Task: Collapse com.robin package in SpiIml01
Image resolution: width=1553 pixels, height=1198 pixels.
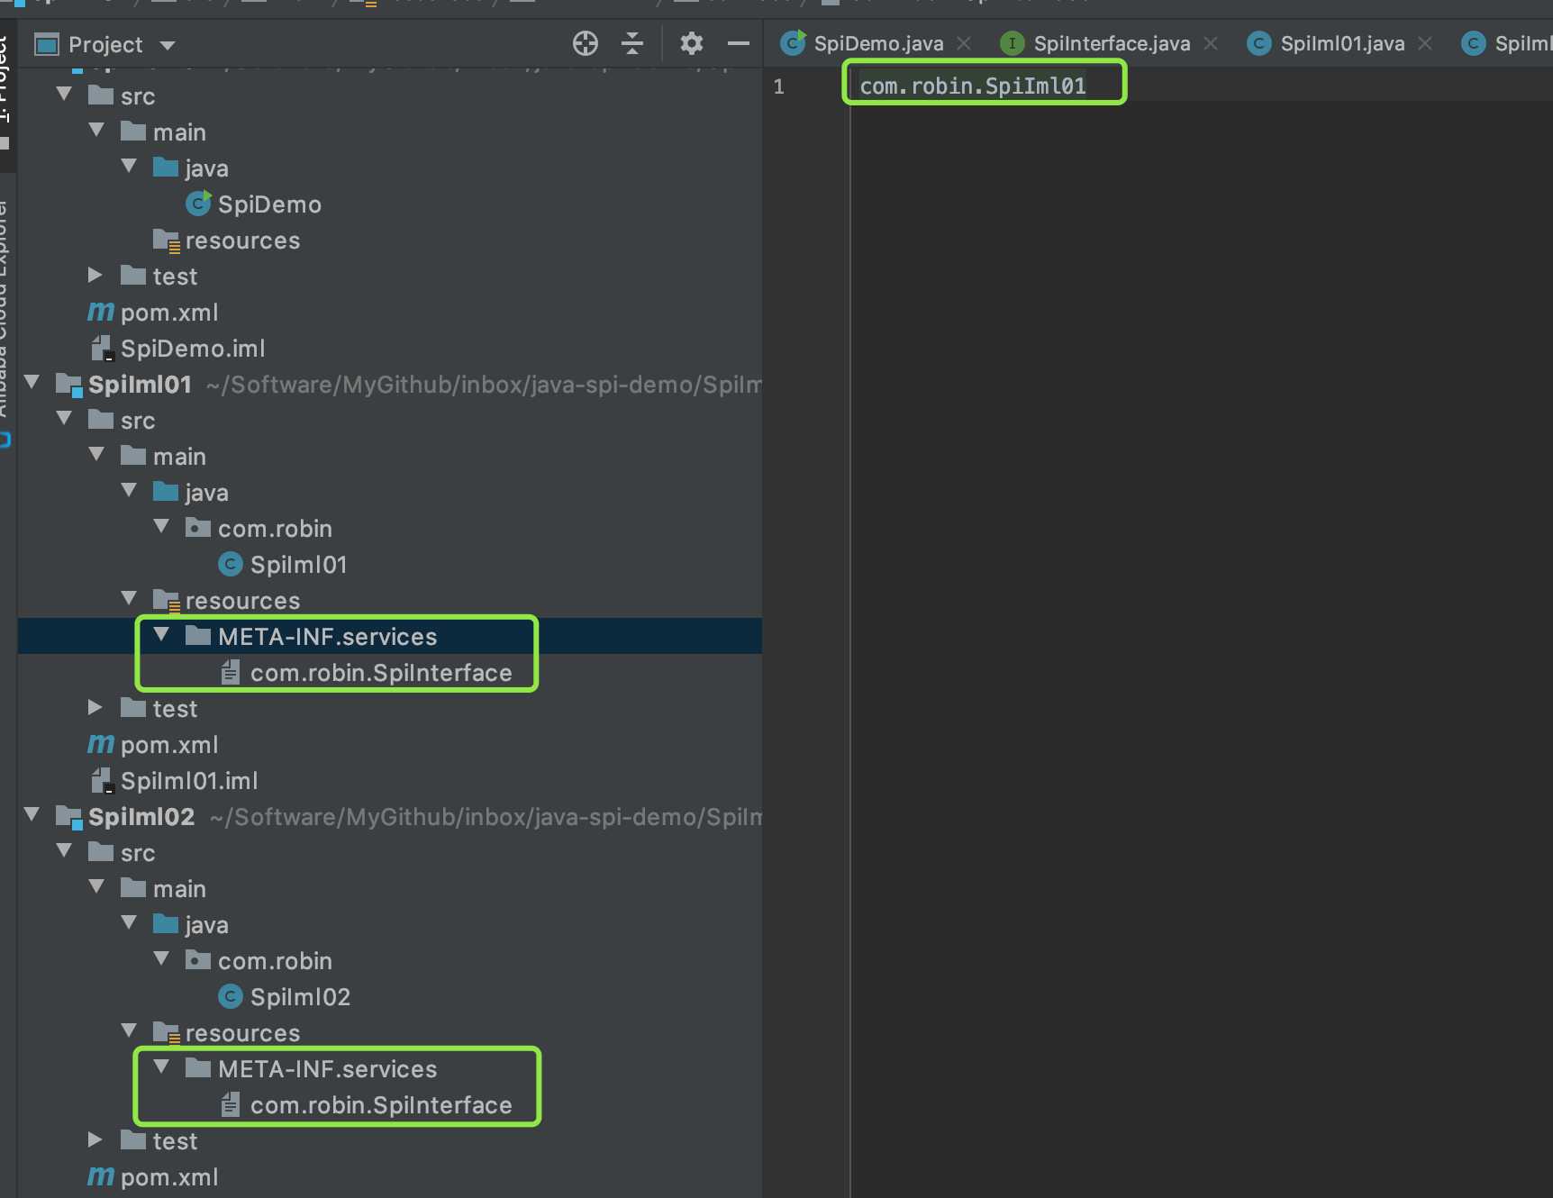Action: [x=162, y=527]
